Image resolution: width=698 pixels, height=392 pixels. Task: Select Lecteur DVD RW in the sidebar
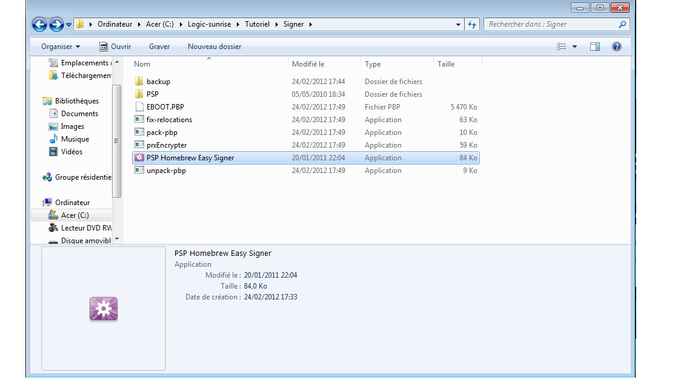[80, 228]
